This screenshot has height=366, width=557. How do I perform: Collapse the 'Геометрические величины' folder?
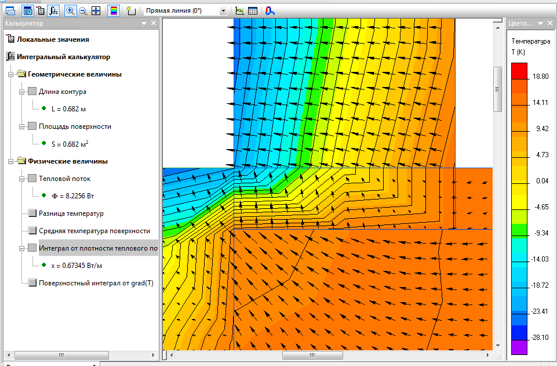coord(12,74)
